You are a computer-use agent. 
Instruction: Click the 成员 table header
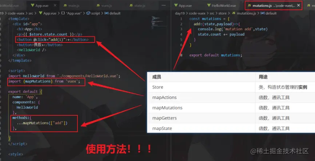click(x=156, y=77)
